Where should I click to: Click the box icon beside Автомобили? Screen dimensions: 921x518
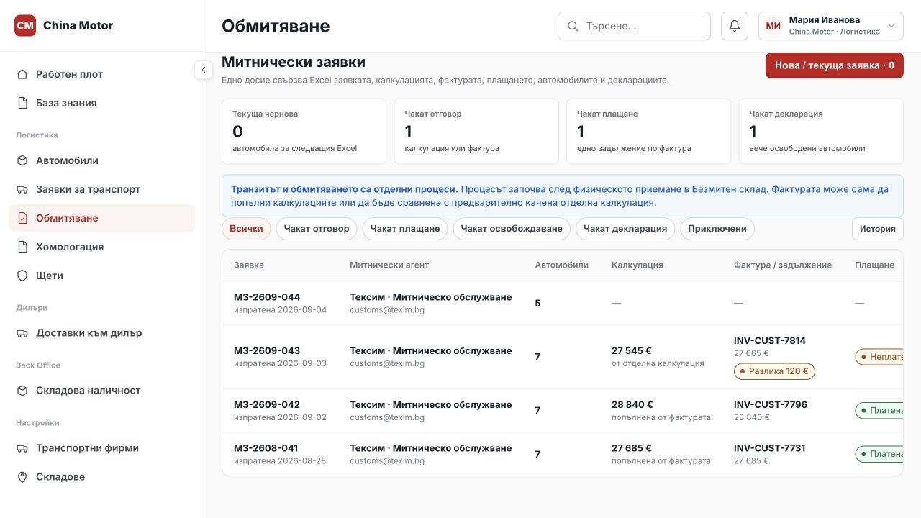click(22, 160)
